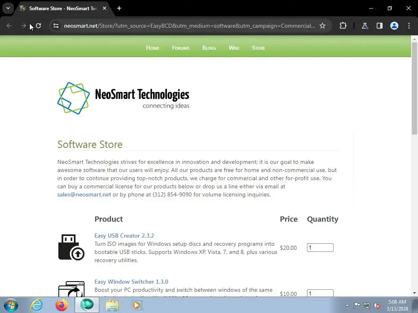Click the address bar URL
418x313 pixels.
click(x=189, y=26)
